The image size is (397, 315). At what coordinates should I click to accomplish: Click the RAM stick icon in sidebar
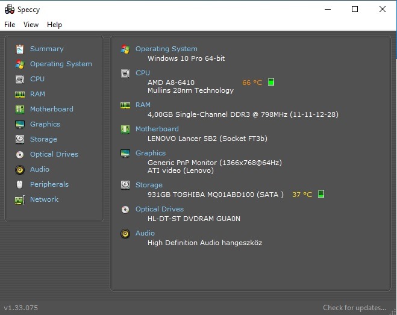tap(20, 95)
